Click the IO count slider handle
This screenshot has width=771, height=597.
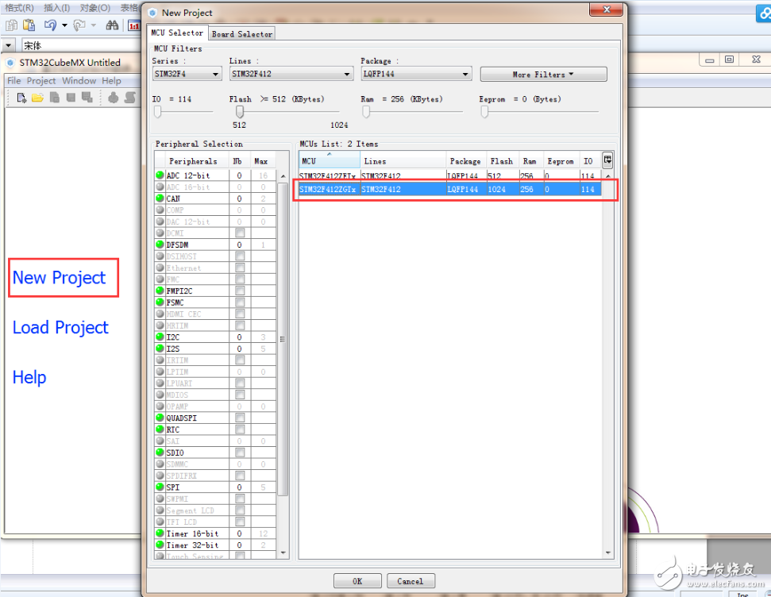coord(157,112)
